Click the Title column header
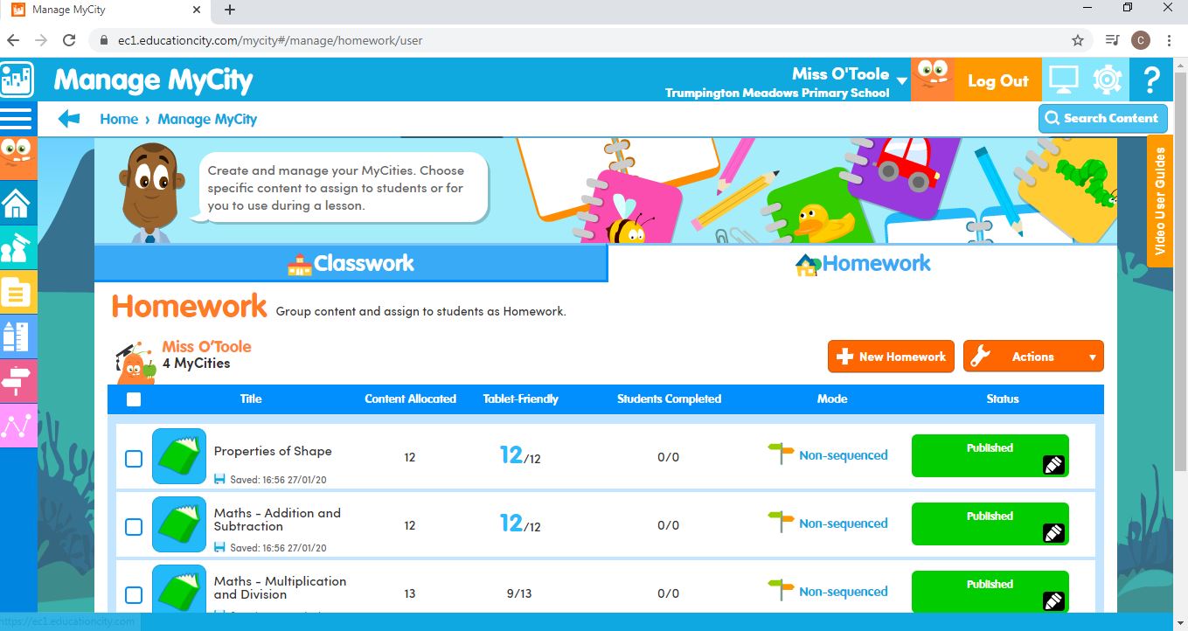The image size is (1188, 631). tap(251, 399)
